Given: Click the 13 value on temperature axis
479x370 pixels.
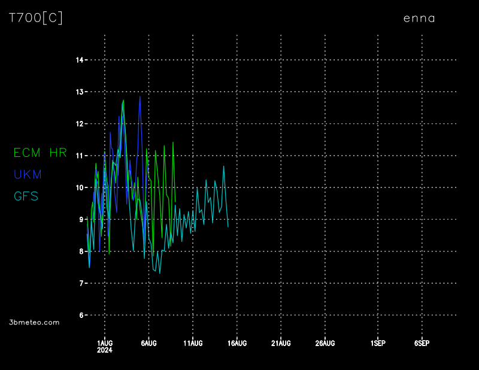Looking at the screenshot, I should click(79, 92).
